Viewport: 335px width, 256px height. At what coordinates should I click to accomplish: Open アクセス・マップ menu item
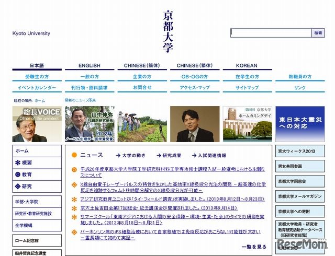195,87
